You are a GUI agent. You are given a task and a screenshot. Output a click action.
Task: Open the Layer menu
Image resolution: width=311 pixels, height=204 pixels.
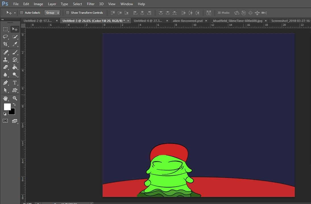[52, 4]
